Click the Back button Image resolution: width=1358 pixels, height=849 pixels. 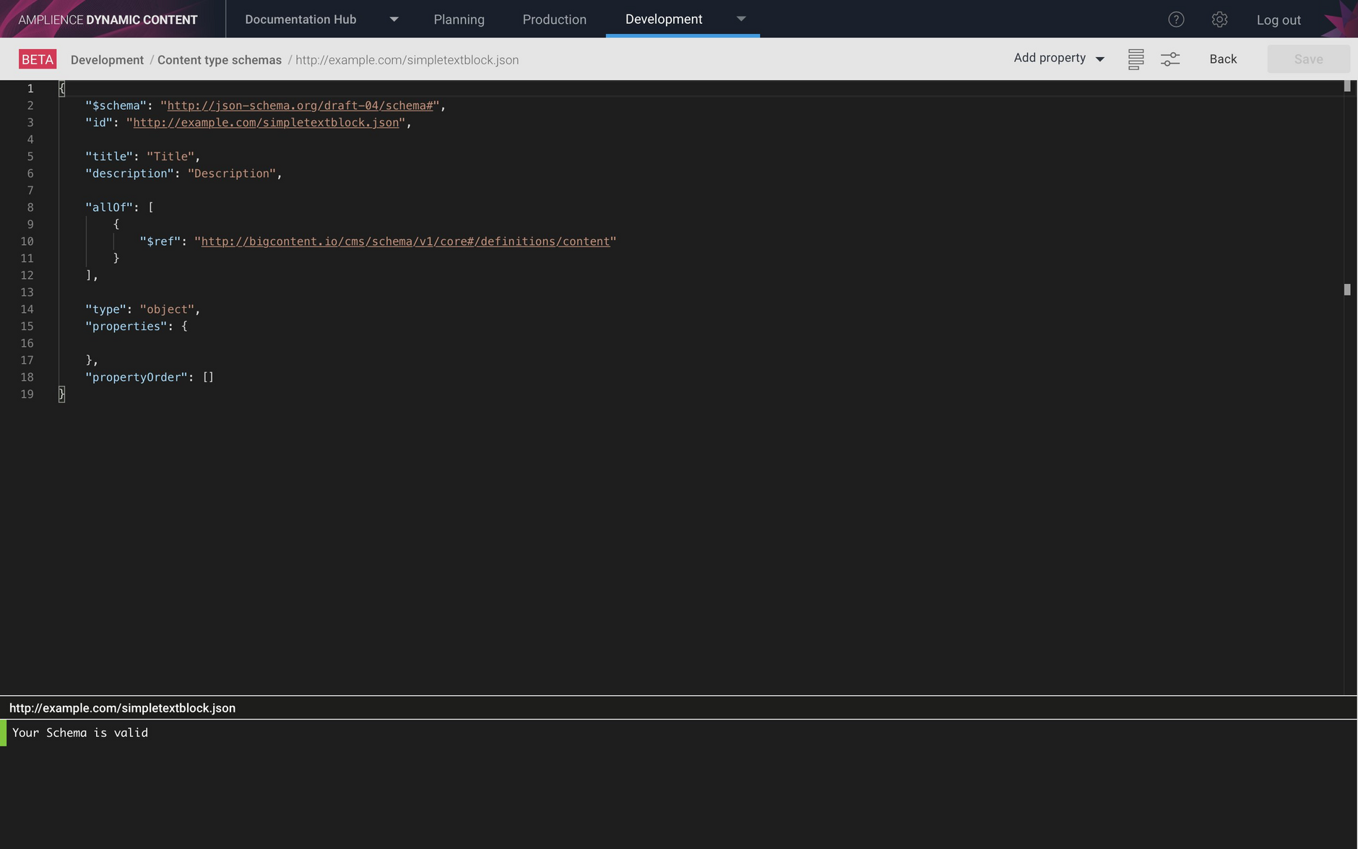(x=1223, y=59)
